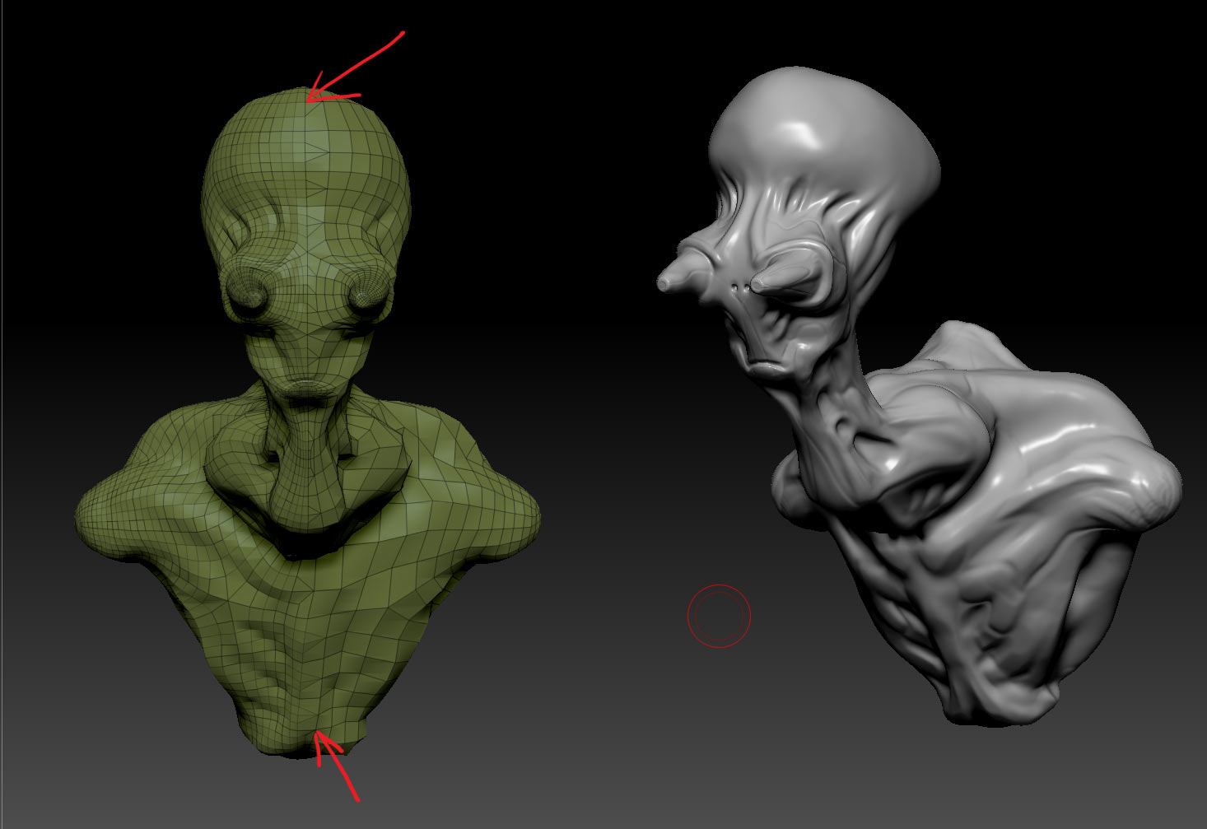The width and height of the screenshot is (1207, 829).
Task: Click the top red arrow's tip on green head
Action: [x=308, y=100]
